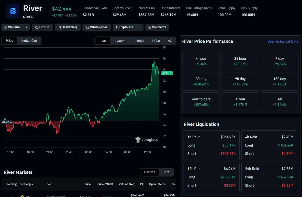Expand the Explorers dropdown arrow
The height and width of the screenshot is (197, 302).
[x=140, y=27]
